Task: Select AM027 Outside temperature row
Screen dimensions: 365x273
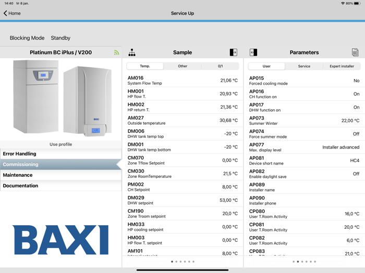Action: point(182,121)
